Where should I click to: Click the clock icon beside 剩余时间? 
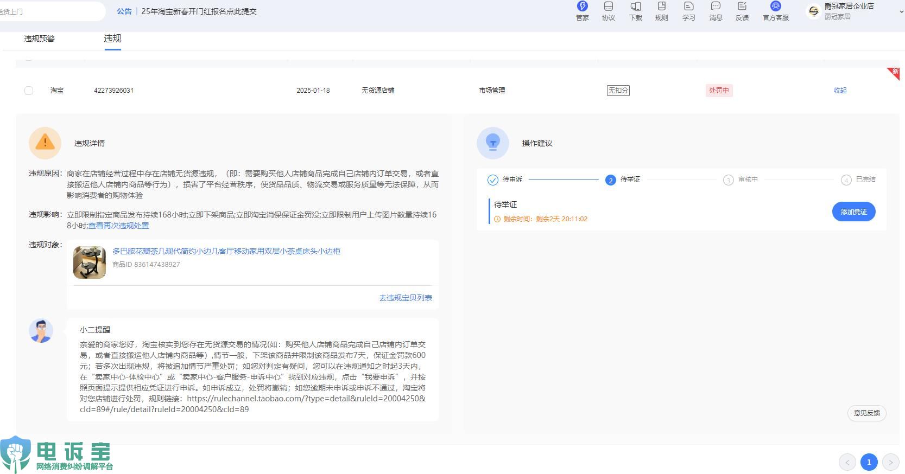[x=497, y=219]
